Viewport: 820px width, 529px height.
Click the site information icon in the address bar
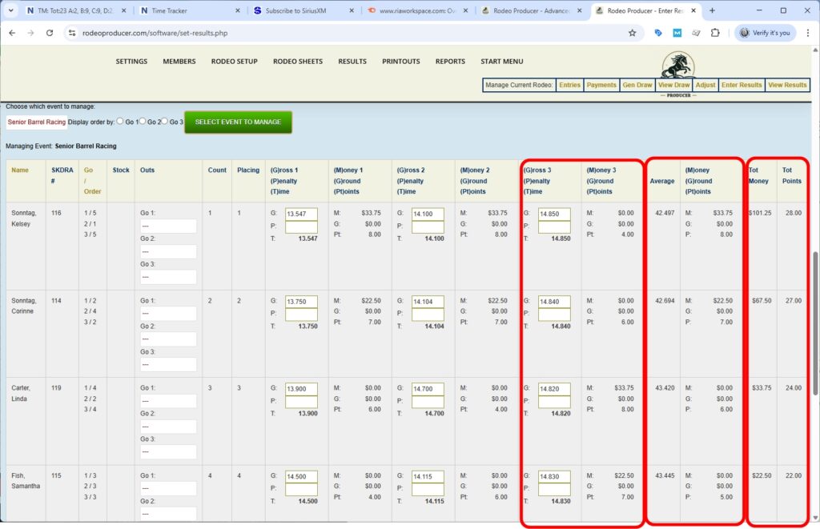pos(71,33)
